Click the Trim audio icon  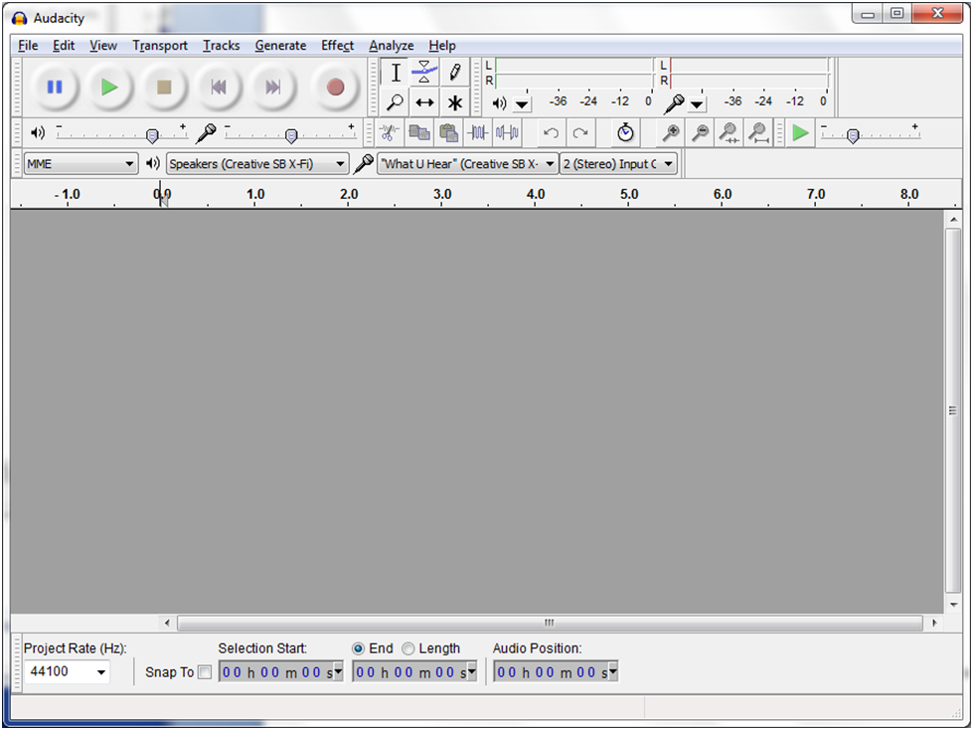pyautogui.click(x=478, y=133)
